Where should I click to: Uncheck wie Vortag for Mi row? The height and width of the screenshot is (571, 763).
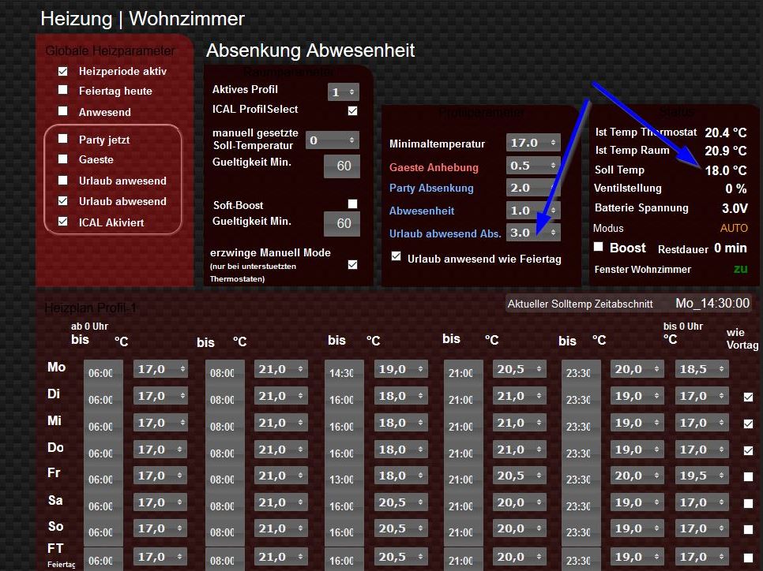pos(749,424)
